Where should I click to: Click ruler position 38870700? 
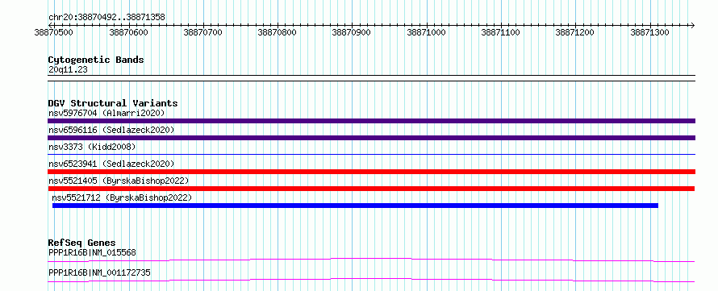click(x=202, y=32)
